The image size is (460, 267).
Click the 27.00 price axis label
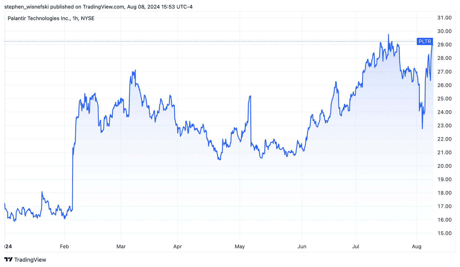click(x=444, y=72)
